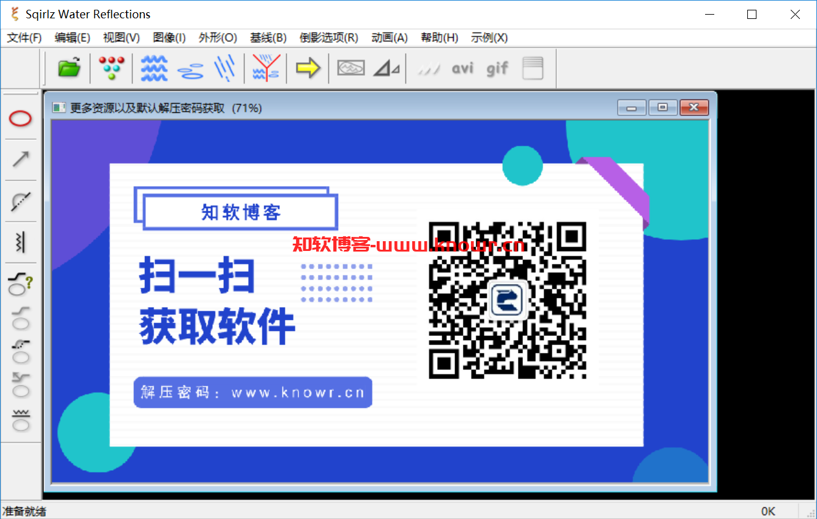Viewport: 817px width, 519px height.
Task: Save animation as avi
Action: click(463, 68)
